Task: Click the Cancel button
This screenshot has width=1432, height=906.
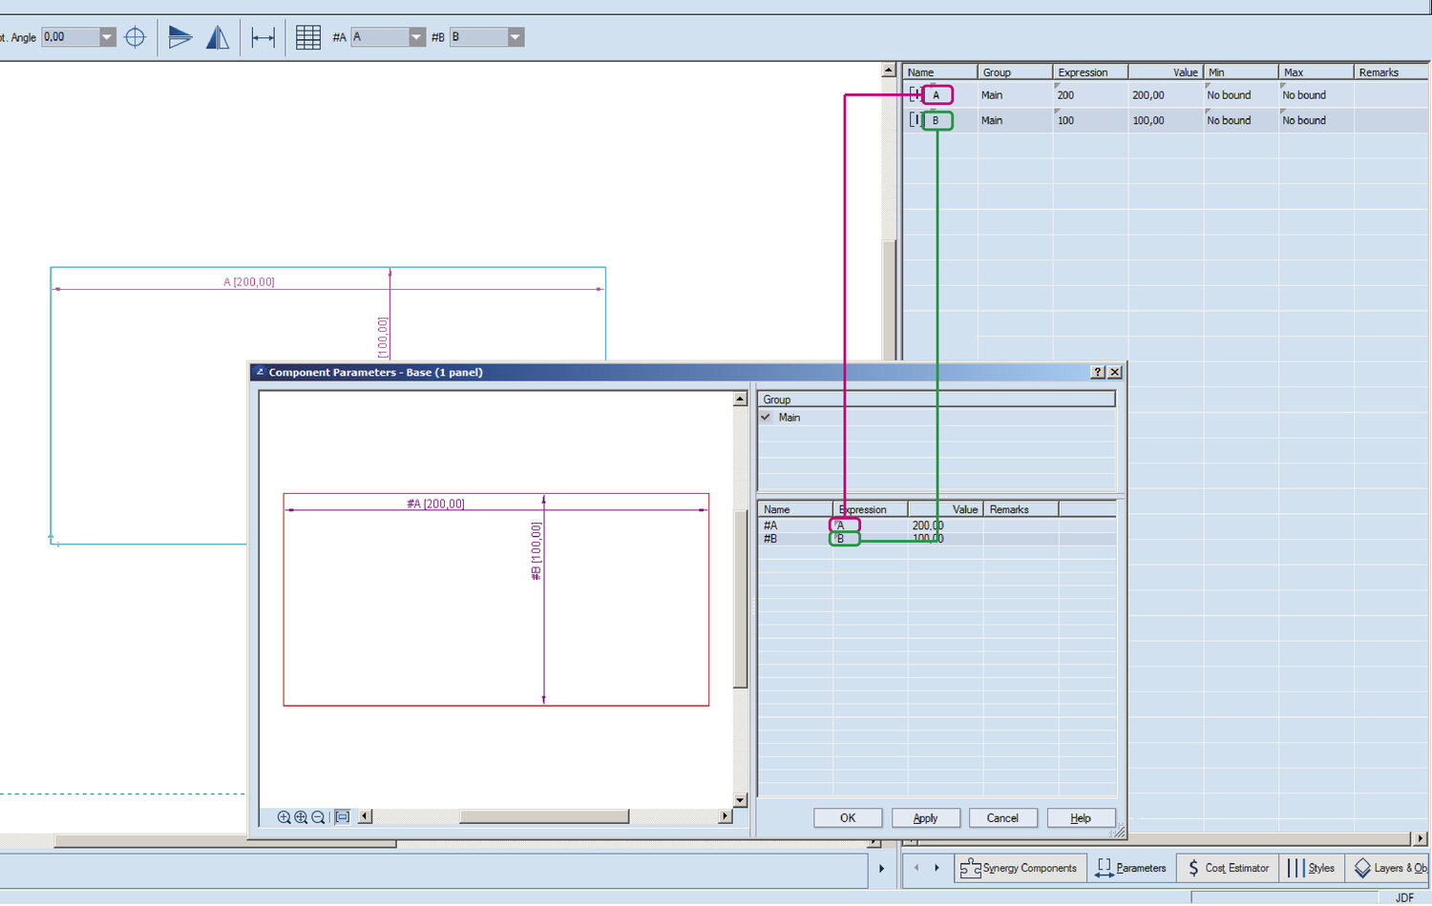Action: pyautogui.click(x=1002, y=818)
